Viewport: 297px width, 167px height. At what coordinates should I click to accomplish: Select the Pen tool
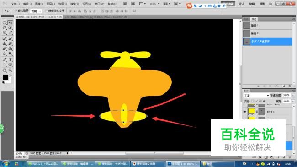point(5,59)
